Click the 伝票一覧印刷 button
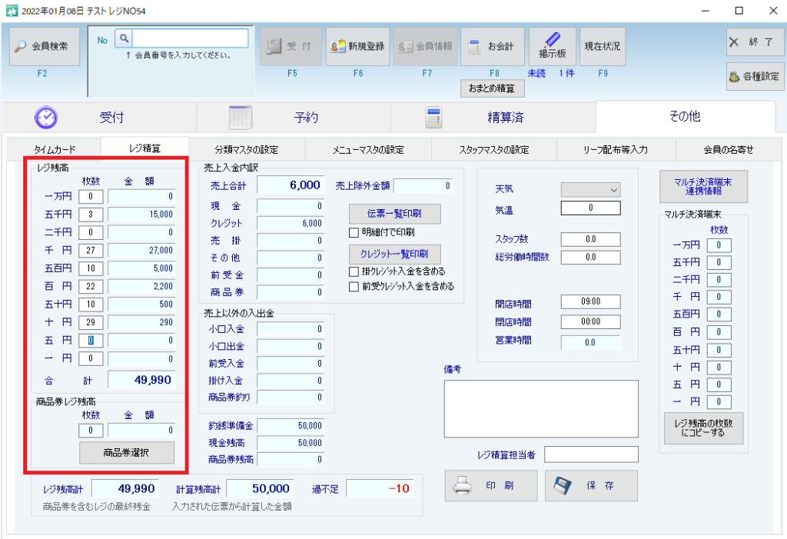The image size is (787, 539). (x=395, y=213)
